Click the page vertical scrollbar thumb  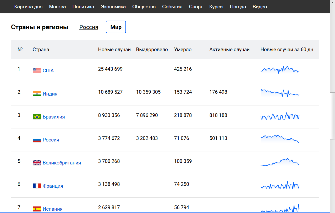click(x=332, y=116)
